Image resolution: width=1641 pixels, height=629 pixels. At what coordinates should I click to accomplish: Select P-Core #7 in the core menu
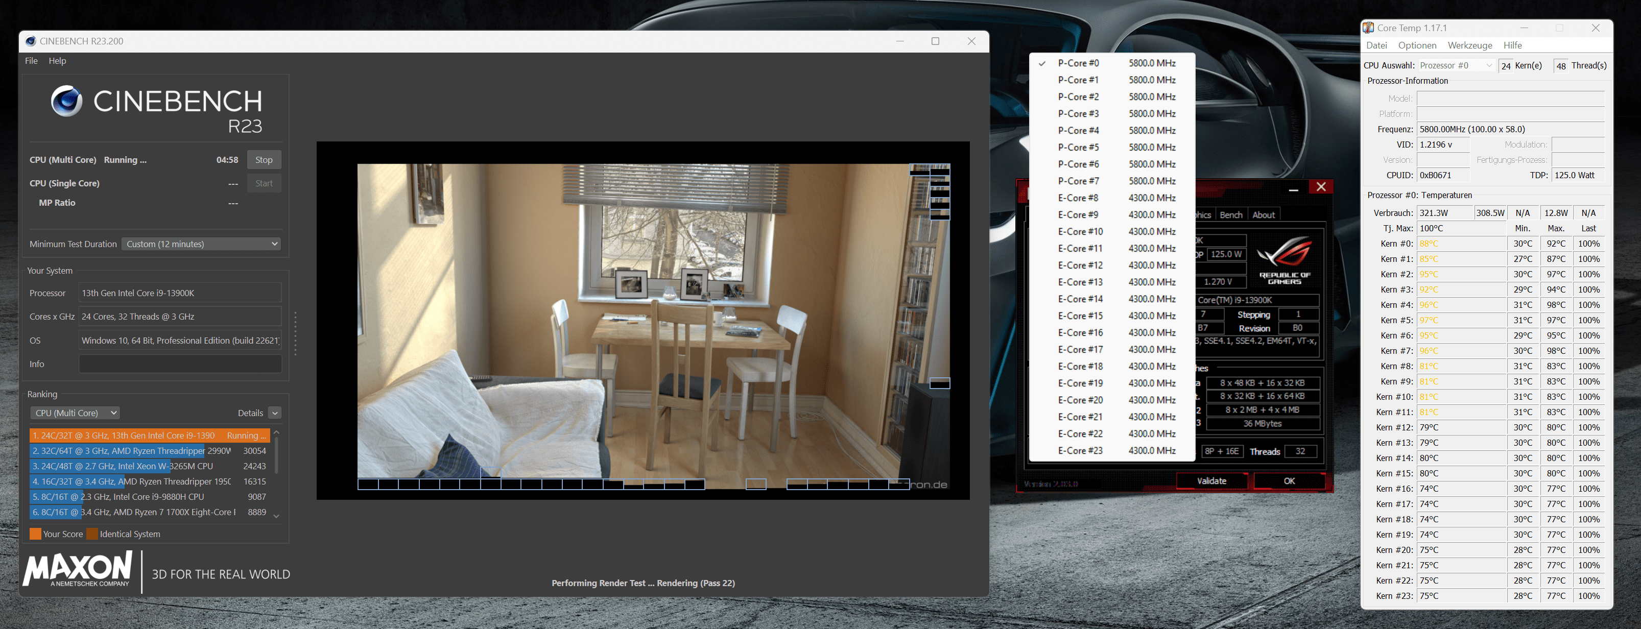point(1112,181)
